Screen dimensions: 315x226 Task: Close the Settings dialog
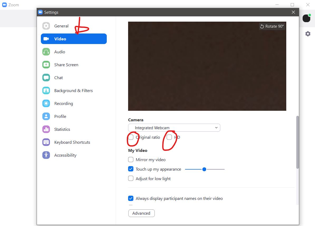293,12
